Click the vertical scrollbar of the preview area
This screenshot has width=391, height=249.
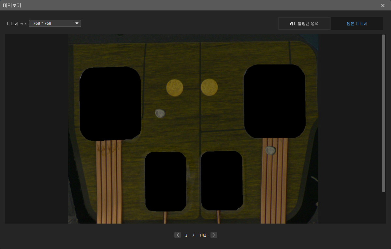click(384, 113)
